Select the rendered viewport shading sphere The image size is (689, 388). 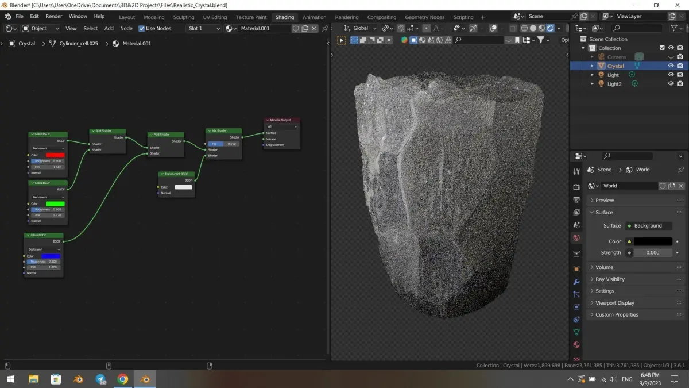550,28
